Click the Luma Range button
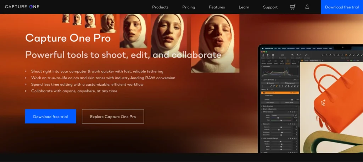Image resolution: width=363 pixels, height=162 pixels. coord(270,103)
